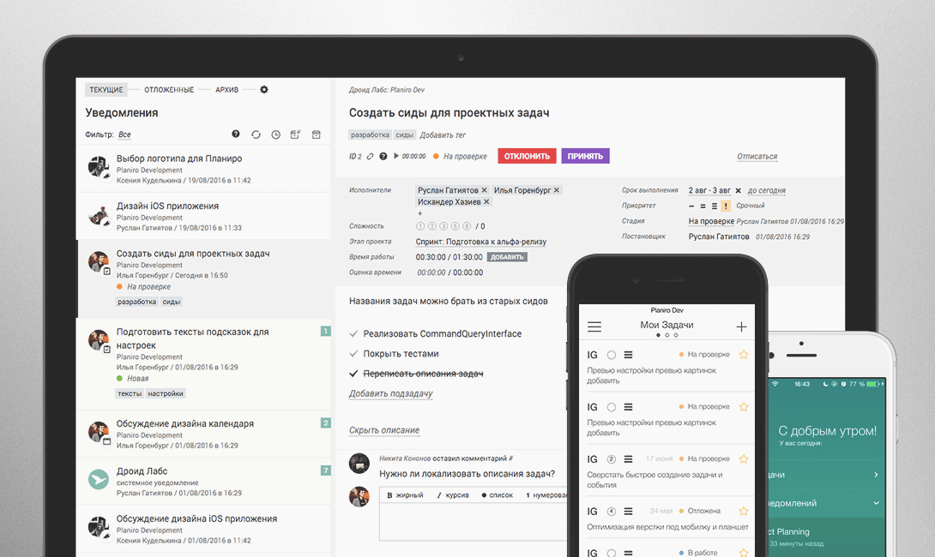Click the italic курсив formatting button
The height and width of the screenshot is (557, 935).
pos(453,495)
